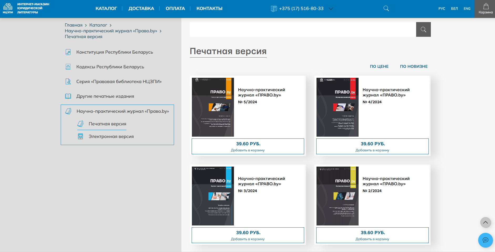Click the Электронная версия monitor icon
Image resolution: width=495 pixels, height=252 pixels.
(80, 136)
